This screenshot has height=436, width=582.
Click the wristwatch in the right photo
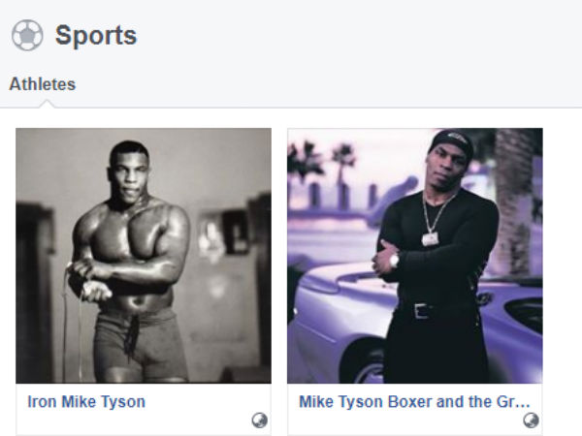[x=395, y=260]
